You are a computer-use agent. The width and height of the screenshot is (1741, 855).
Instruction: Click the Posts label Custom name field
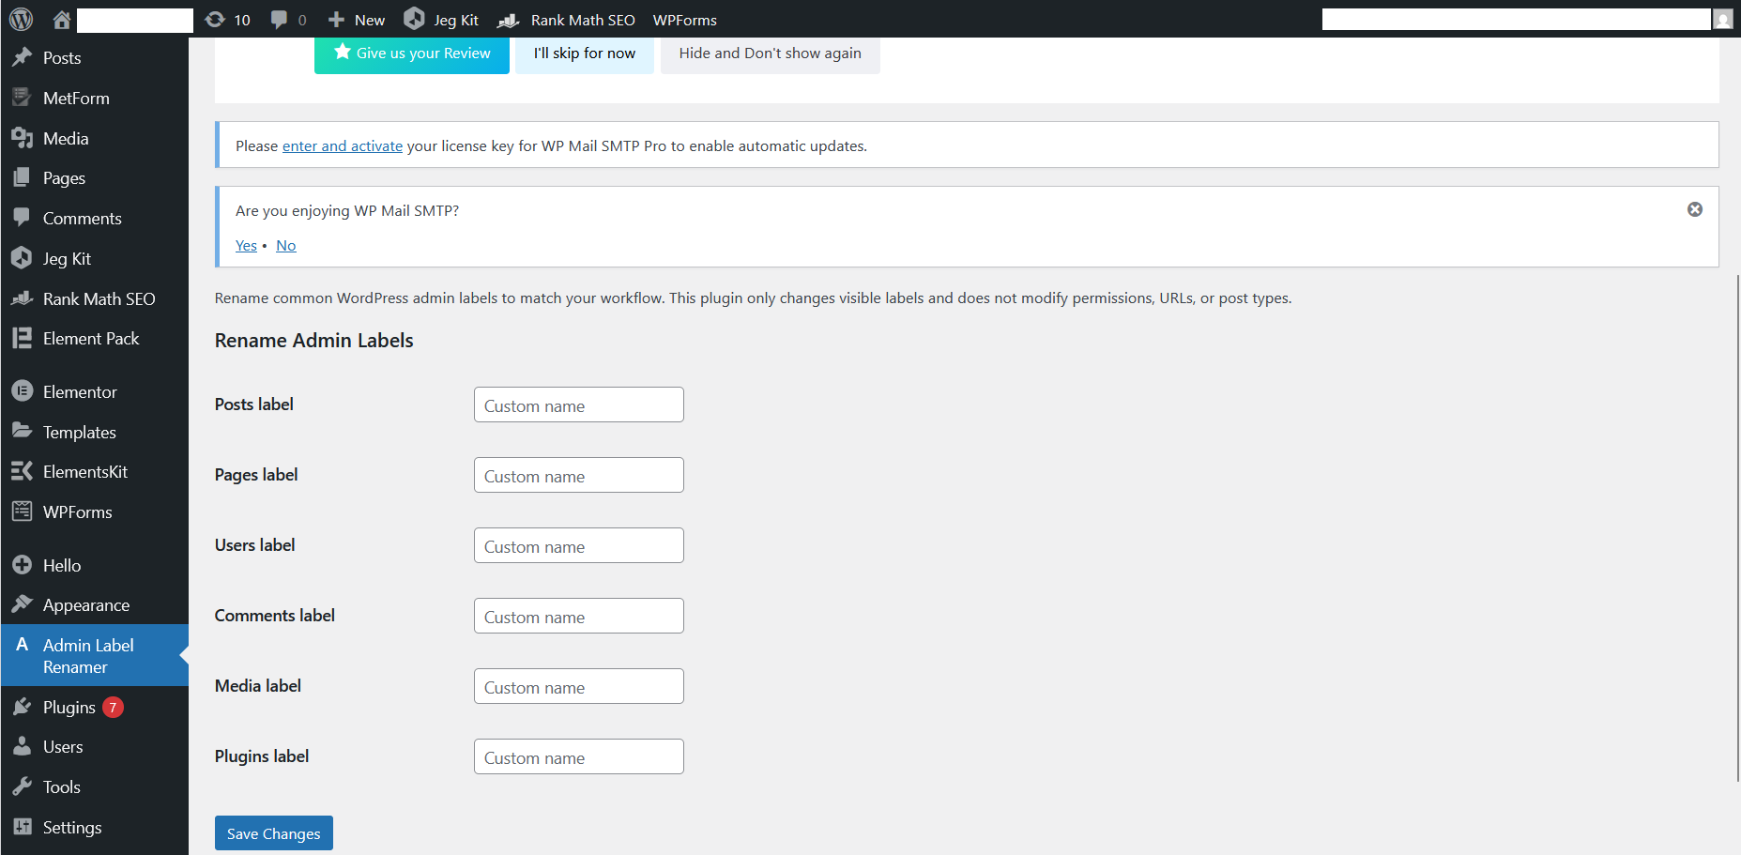[x=578, y=405]
